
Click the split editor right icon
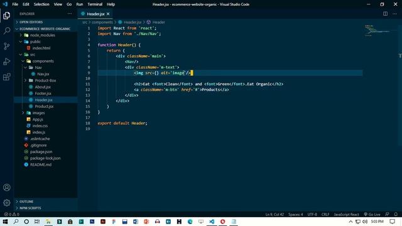point(385,14)
